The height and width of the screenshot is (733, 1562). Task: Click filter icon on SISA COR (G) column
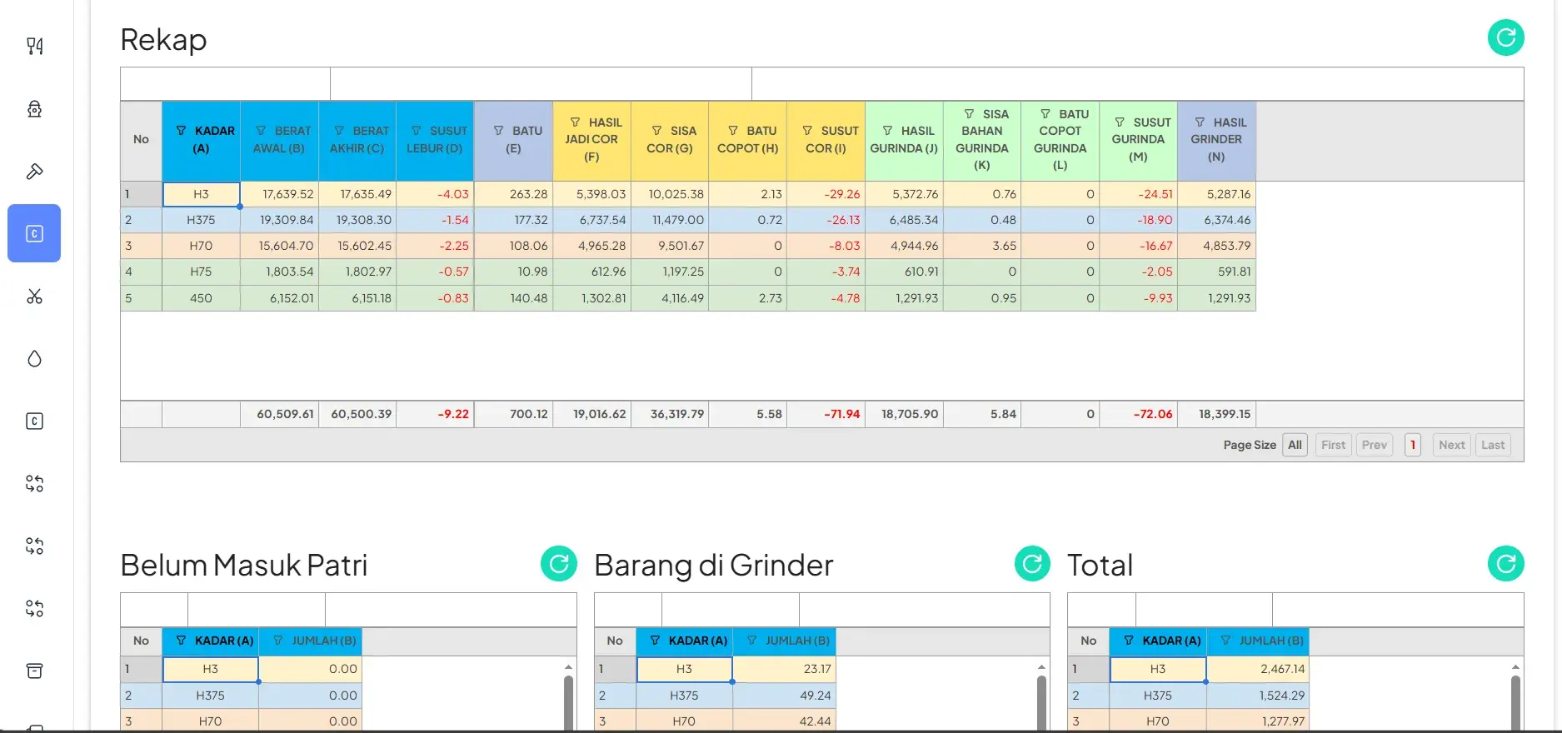tap(656, 131)
